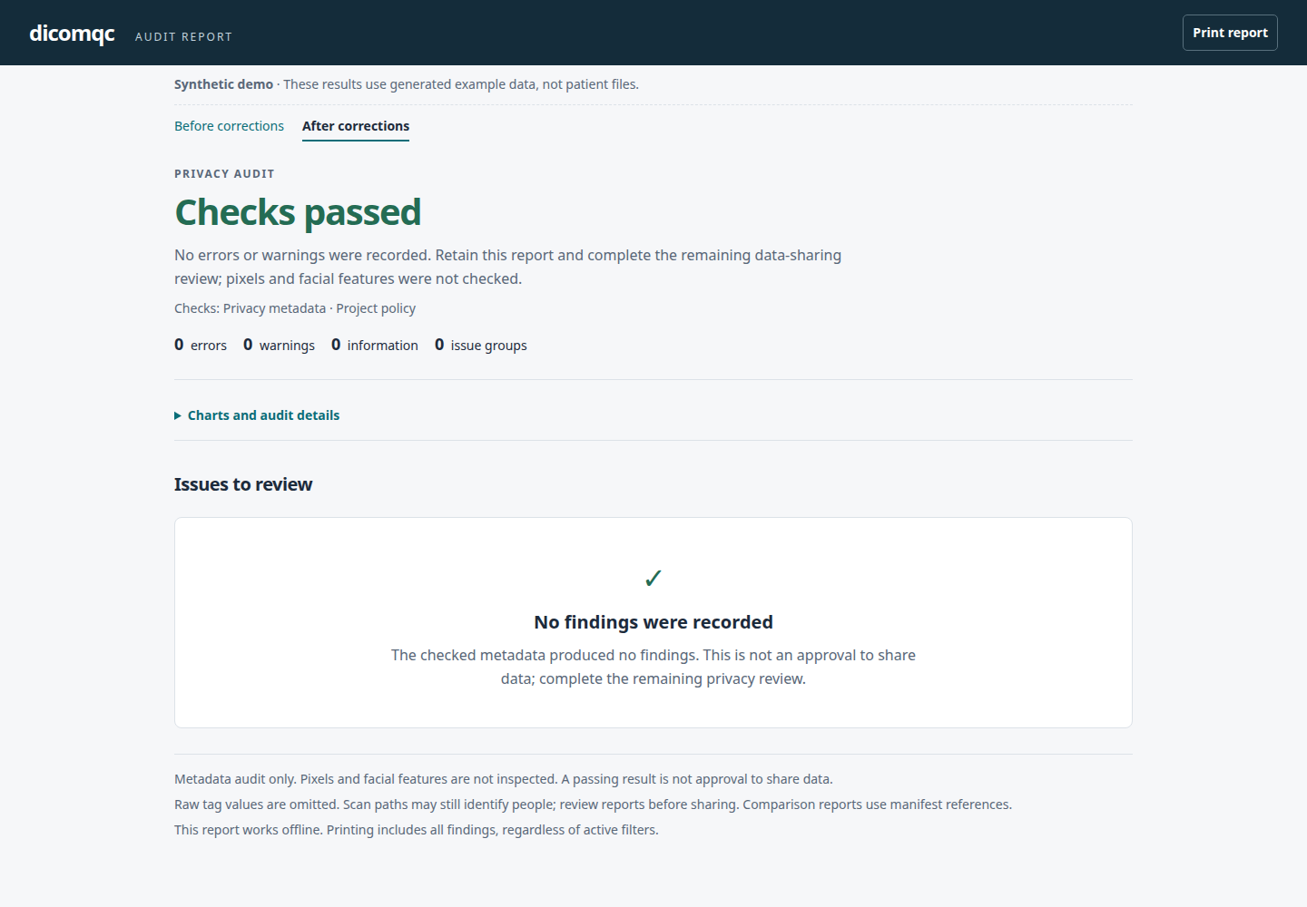The height and width of the screenshot is (907, 1307).
Task: Click the Checks passed heading
Action: (298, 212)
